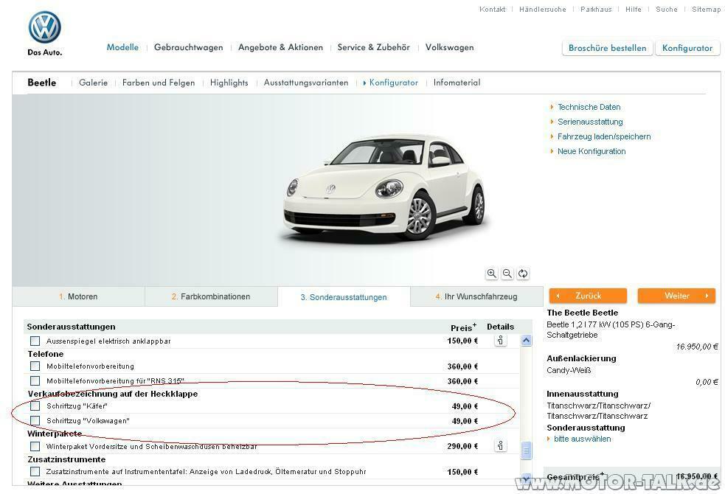
Task: Click 'Verkaufsbezeichnung auf der Heckklappe' heading
Action: tap(112, 394)
